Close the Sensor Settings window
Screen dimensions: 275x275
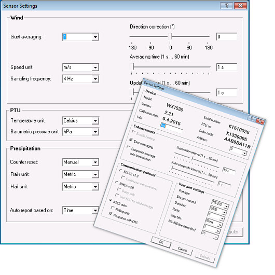pos(240,6)
